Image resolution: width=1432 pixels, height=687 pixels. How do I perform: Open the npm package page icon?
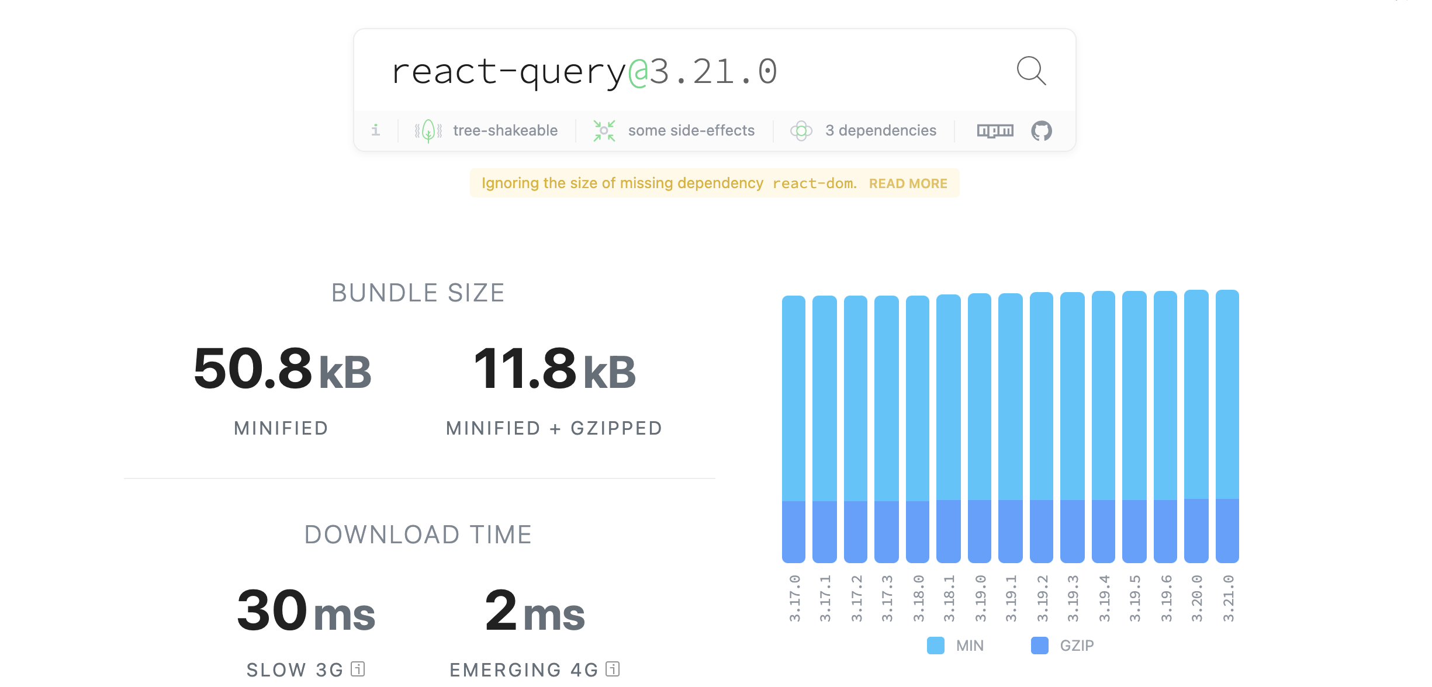[x=995, y=130]
